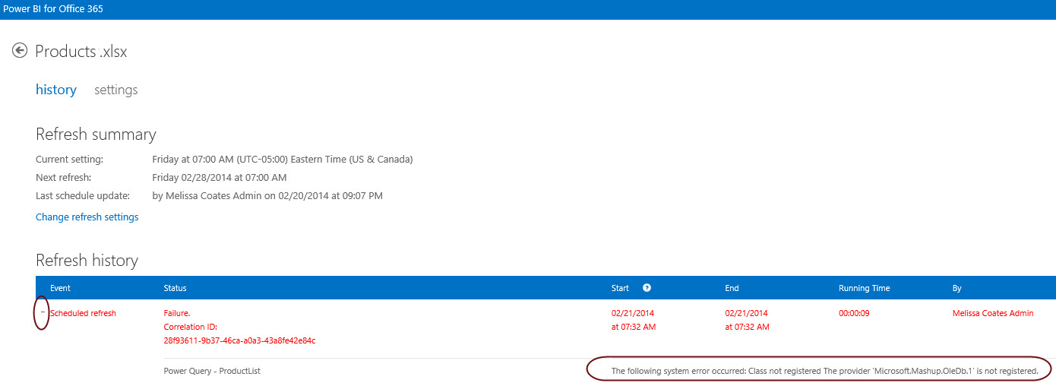Click the Refresh history heading

[87, 261]
